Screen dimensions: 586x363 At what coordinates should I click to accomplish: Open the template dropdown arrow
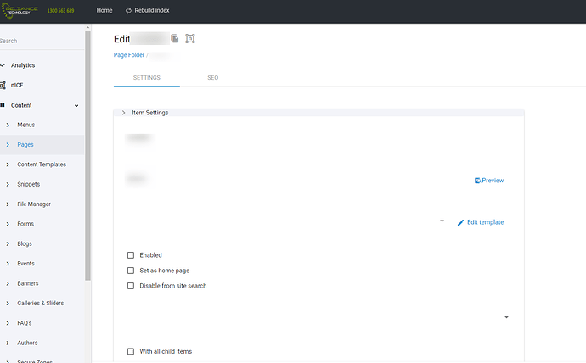[x=442, y=221]
